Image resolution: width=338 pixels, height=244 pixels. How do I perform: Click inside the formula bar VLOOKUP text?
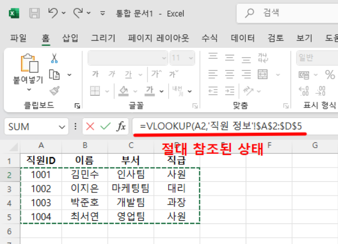[220, 126]
